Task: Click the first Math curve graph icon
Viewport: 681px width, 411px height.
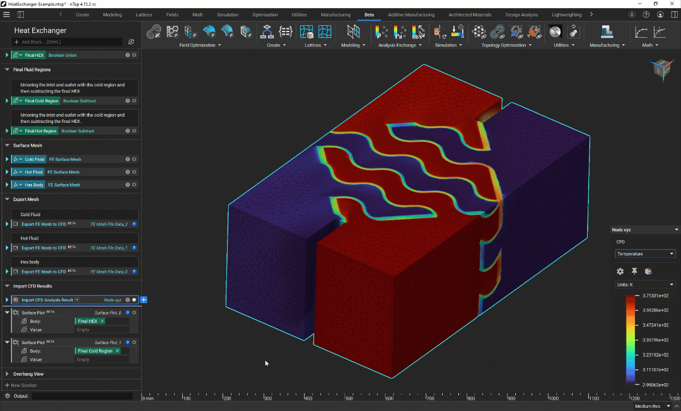Action: pos(641,32)
